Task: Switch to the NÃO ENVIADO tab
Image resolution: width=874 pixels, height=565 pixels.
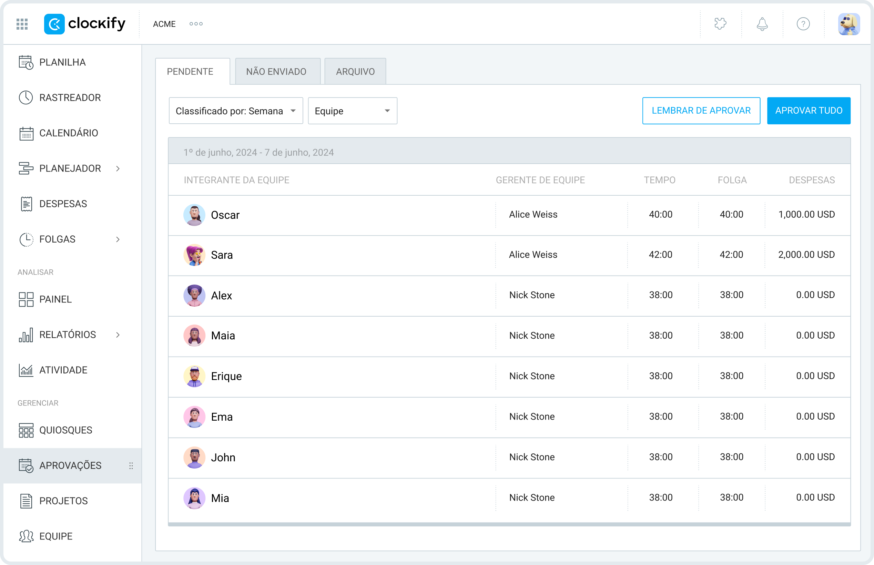Action: tap(277, 71)
